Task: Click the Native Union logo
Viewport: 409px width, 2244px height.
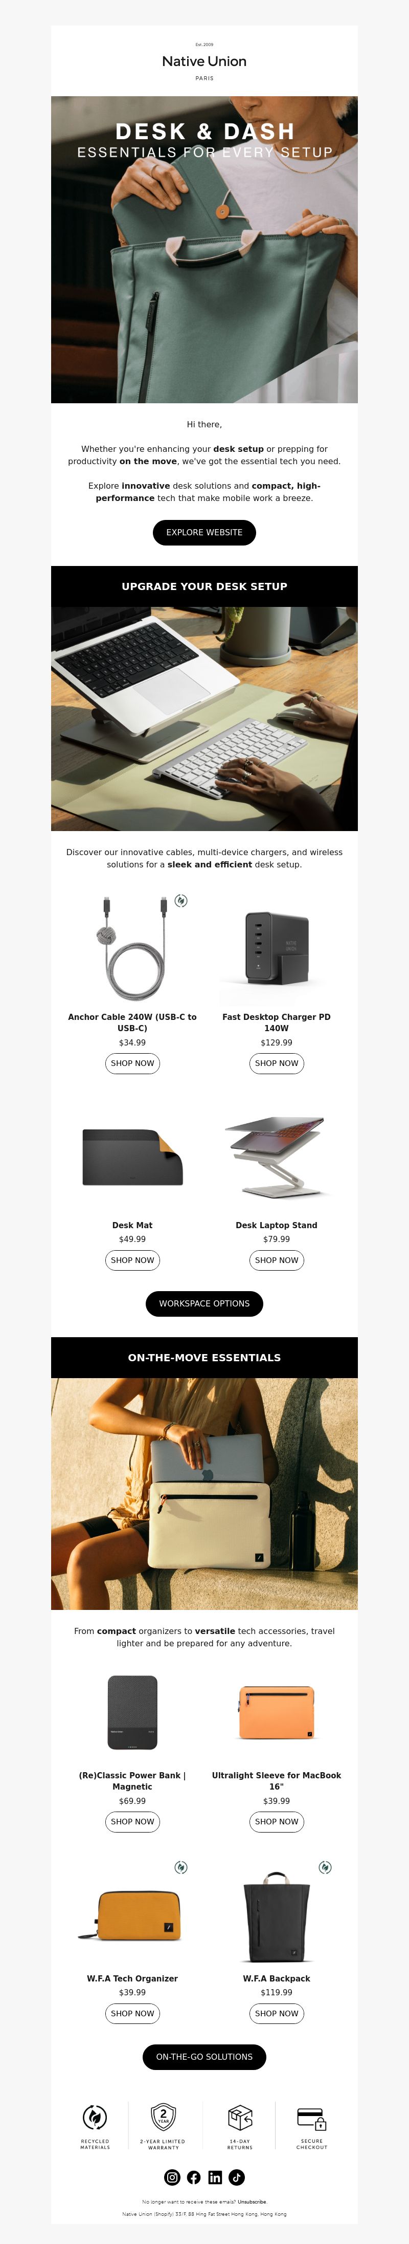Action: [x=204, y=61]
